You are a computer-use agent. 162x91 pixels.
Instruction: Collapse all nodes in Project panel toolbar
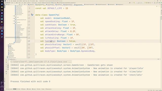[23, 5]
